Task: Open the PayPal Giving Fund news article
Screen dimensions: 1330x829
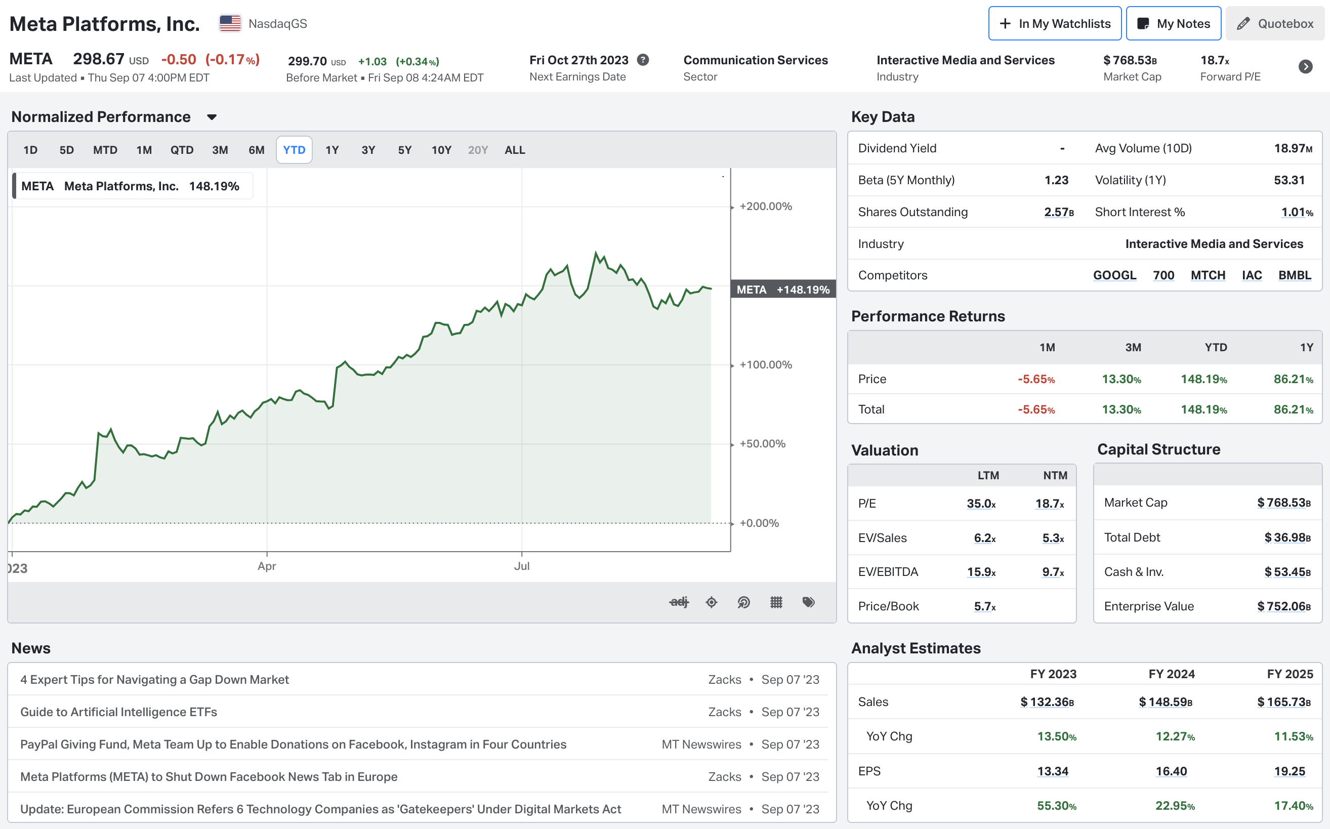Action: pos(294,744)
